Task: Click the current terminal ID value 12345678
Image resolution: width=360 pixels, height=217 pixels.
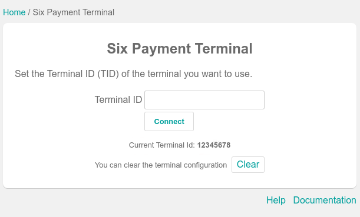Action: click(x=214, y=145)
